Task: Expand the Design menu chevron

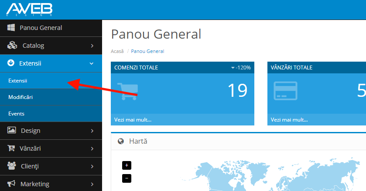Action: pos(92,131)
